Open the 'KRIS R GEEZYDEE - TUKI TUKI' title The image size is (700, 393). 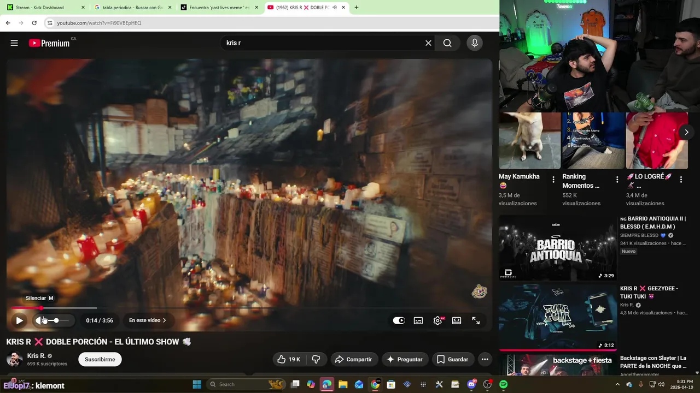point(649,292)
